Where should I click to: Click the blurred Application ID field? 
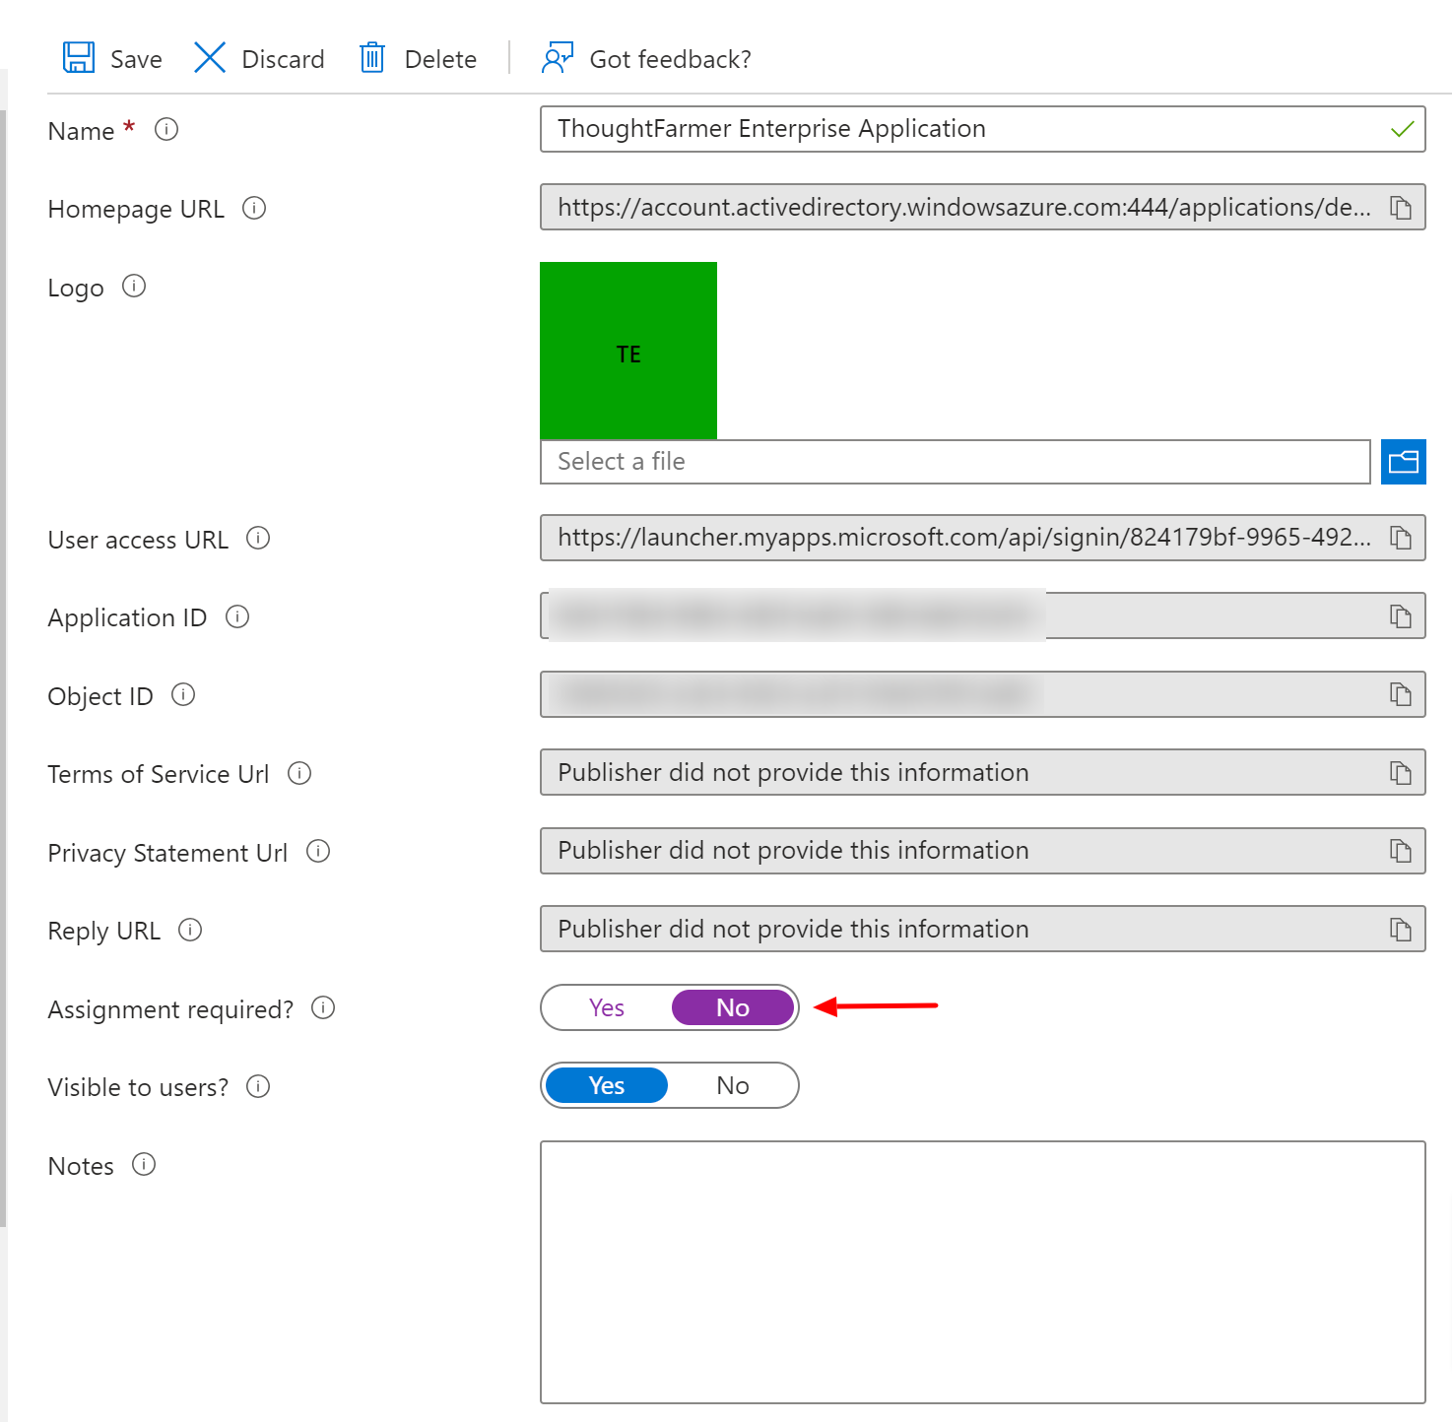click(983, 616)
